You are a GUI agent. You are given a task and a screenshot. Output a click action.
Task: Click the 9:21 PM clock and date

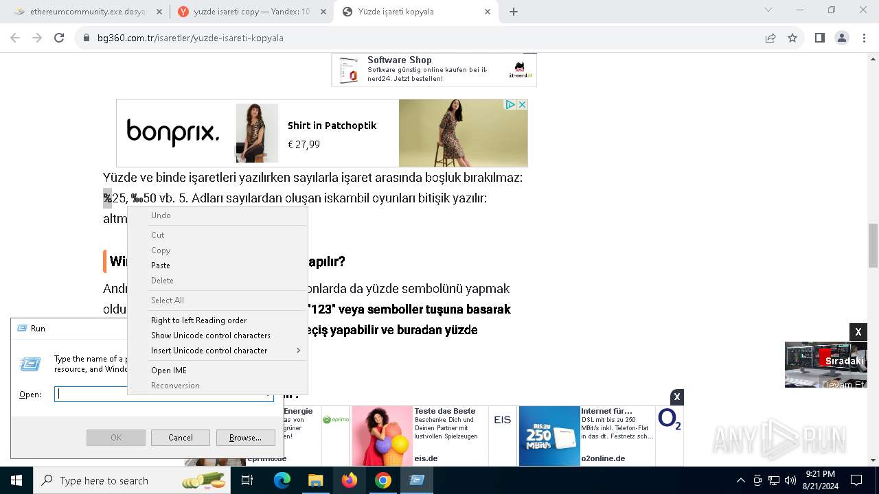coord(821,480)
